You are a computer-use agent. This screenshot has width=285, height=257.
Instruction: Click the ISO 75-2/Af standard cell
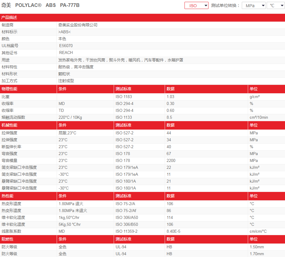[126, 211]
